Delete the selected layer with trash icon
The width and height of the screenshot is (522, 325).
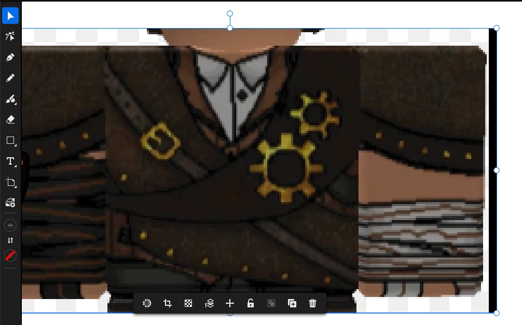click(312, 303)
